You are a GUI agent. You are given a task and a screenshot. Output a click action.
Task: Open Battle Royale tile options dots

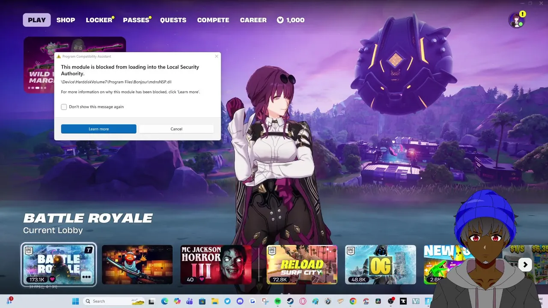click(86, 277)
